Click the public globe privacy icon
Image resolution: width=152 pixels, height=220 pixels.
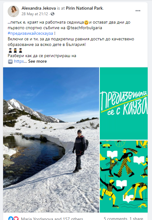pos(53,14)
